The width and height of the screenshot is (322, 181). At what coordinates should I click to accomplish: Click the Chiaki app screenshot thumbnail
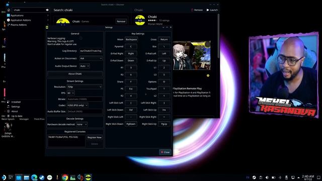[x=192, y=55]
